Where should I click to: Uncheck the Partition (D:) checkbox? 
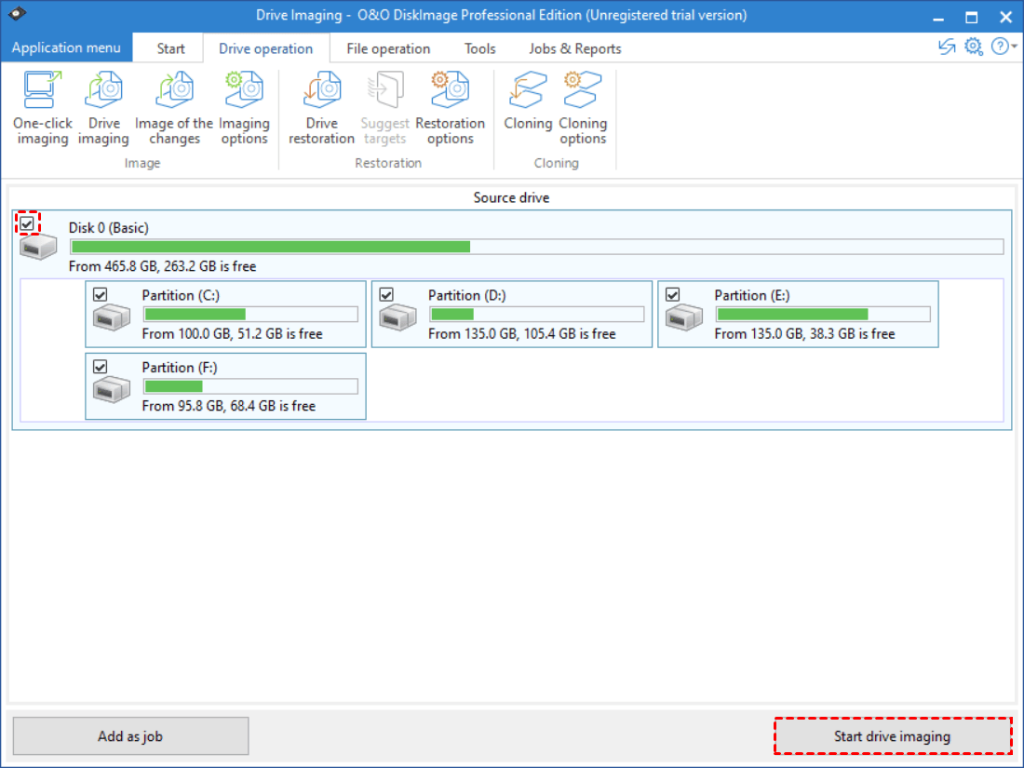(x=386, y=294)
